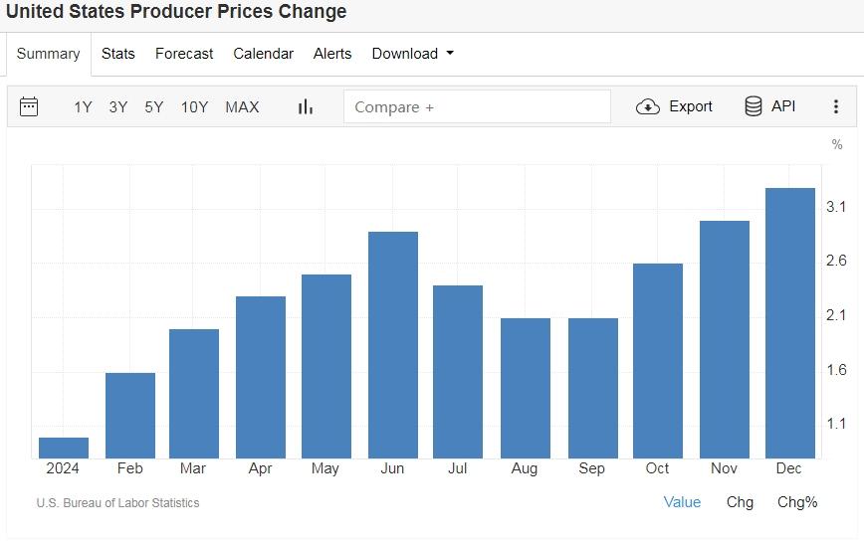This screenshot has height=546, width=864.
Task: Click the December bar in chart
Action: 789,322
